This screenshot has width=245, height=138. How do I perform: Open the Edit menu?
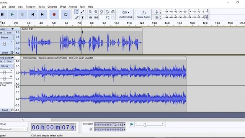click(x=3, y=7)
